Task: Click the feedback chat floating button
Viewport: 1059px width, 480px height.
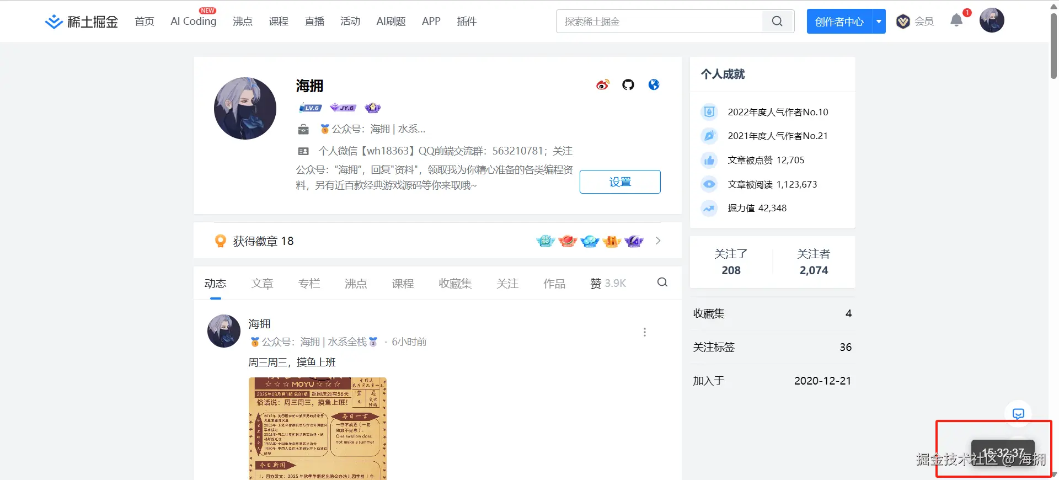Action: (1018, 414)
